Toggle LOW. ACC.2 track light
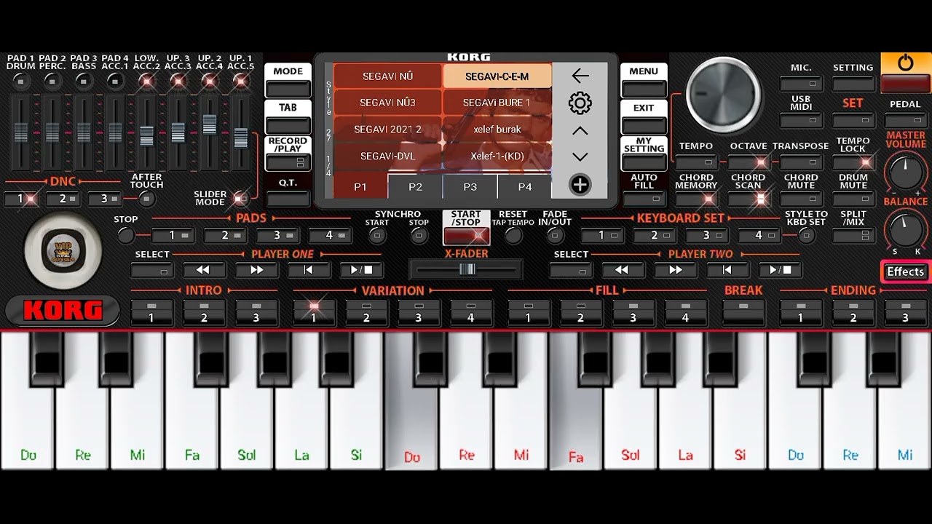This screenshot has height=524, width=932. pyautogui.click(x=147, y=81)
